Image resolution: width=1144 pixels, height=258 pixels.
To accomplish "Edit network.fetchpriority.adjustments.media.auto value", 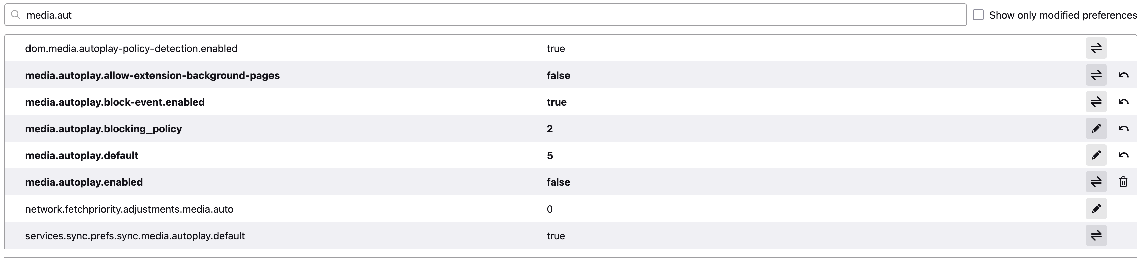I will click(x=1096, y=209).
